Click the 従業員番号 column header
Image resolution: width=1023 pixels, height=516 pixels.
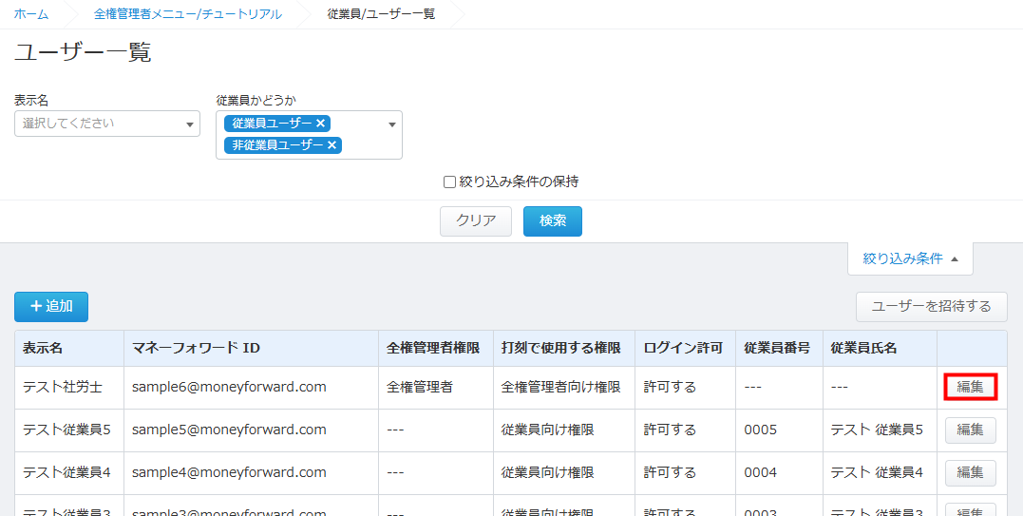tap(777, 348)
